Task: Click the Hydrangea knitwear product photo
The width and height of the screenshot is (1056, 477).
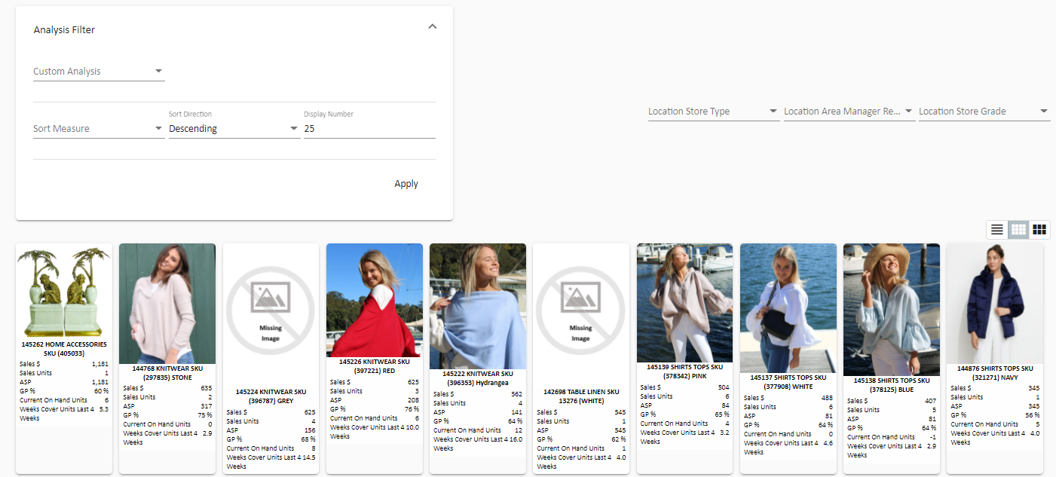Action: click(x=478, y=306)
